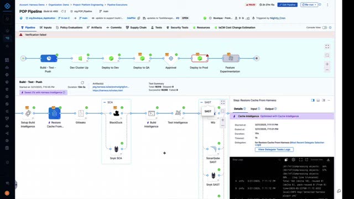Open the Build Intelligence step

coord(151,113)
